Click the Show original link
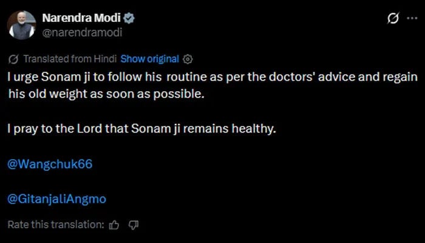This screenshot has height=243, width=425. [149, 59]
